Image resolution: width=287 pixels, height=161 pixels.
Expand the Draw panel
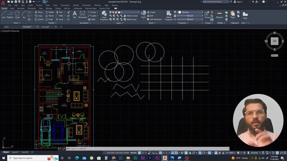coord(17,23)
